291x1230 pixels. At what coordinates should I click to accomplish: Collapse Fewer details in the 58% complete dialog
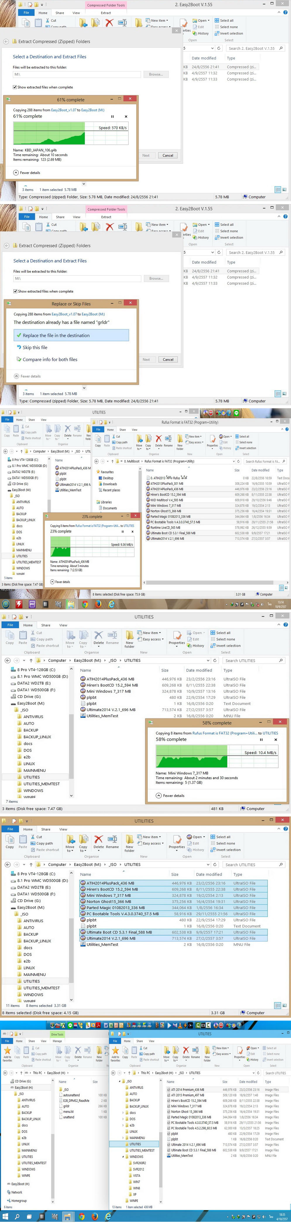(170, 796)
